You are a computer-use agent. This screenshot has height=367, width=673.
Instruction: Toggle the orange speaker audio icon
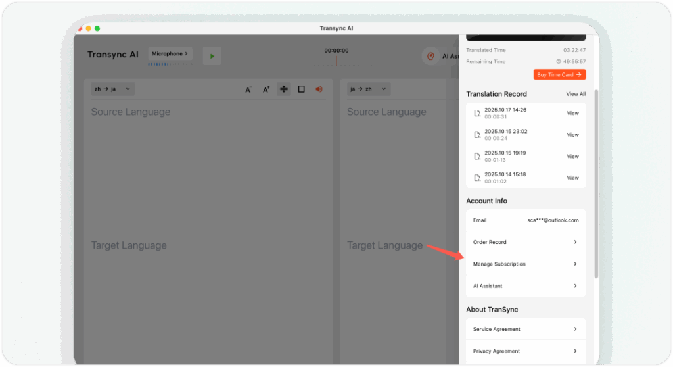[319, 89]
